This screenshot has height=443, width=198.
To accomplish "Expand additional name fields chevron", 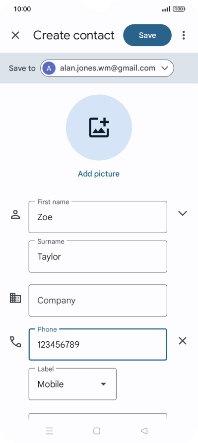I will (183, 213).
